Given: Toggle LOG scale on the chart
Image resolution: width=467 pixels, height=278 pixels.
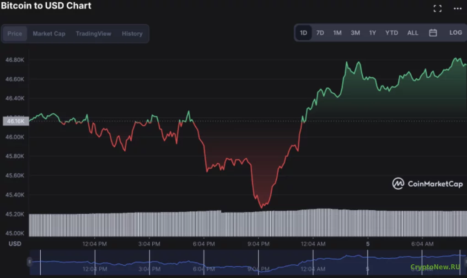Looking at the screenshot, I should click(456, 32).
